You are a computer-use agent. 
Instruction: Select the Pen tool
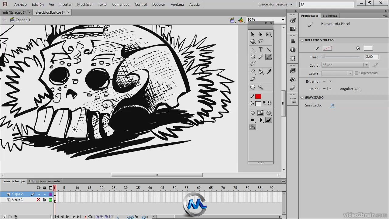click(x=253, y=50)
